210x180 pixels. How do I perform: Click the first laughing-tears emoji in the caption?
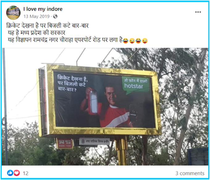125,41
